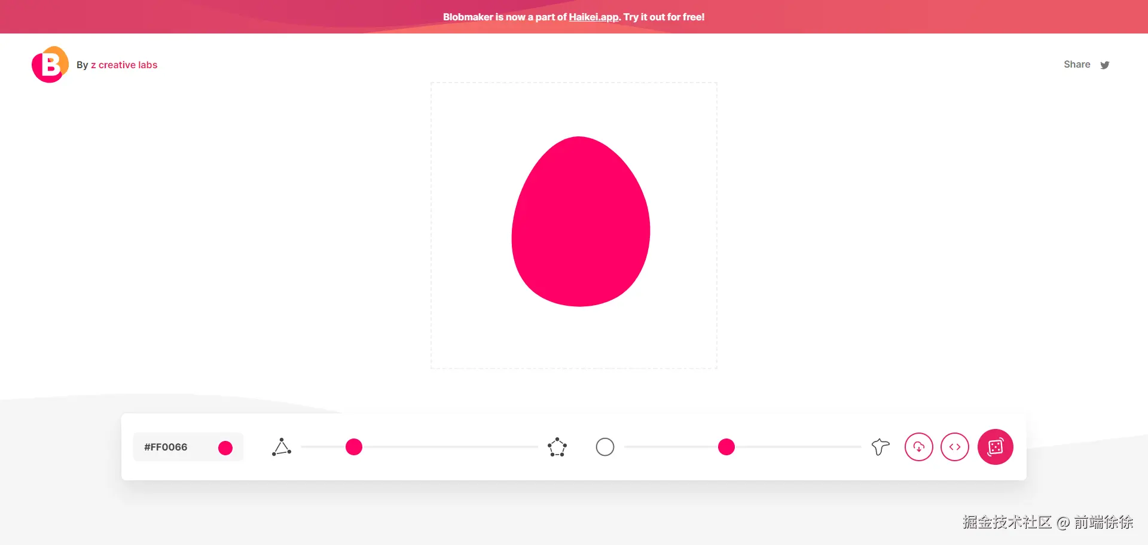Image resolution: width=1148 pixels, height=545 pixels.
Task: Open the z creative labs link
Action: tap(124, 65)
